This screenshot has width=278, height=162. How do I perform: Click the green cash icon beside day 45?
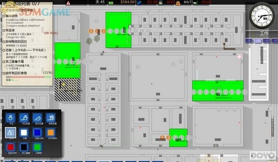pos(111,3)
